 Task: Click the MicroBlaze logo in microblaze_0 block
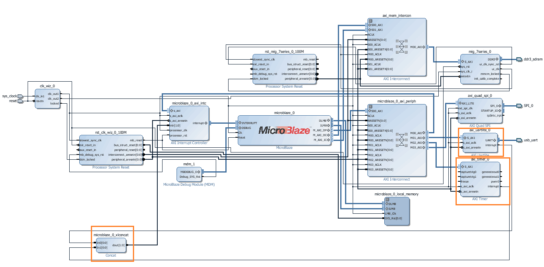click(285, 130)
